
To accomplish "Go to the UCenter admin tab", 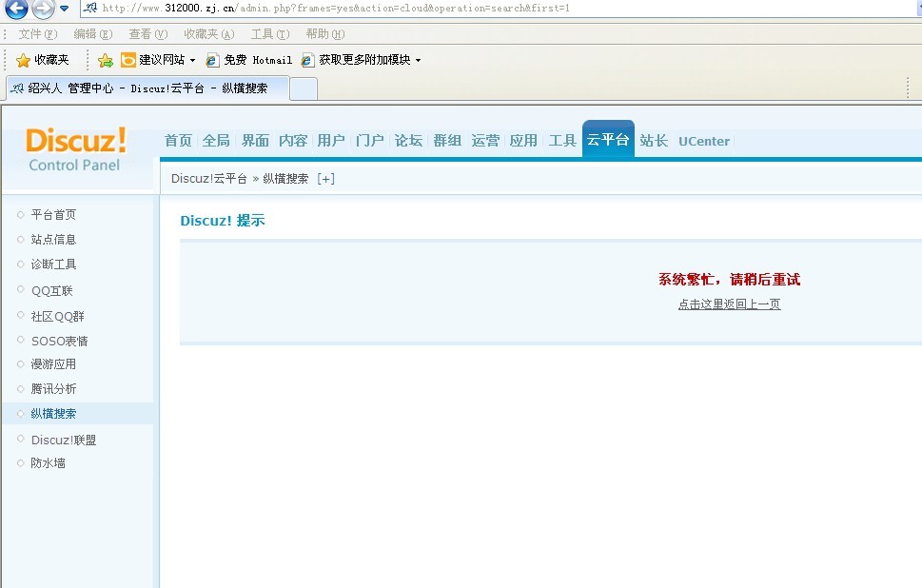I will tap(704, 141).
